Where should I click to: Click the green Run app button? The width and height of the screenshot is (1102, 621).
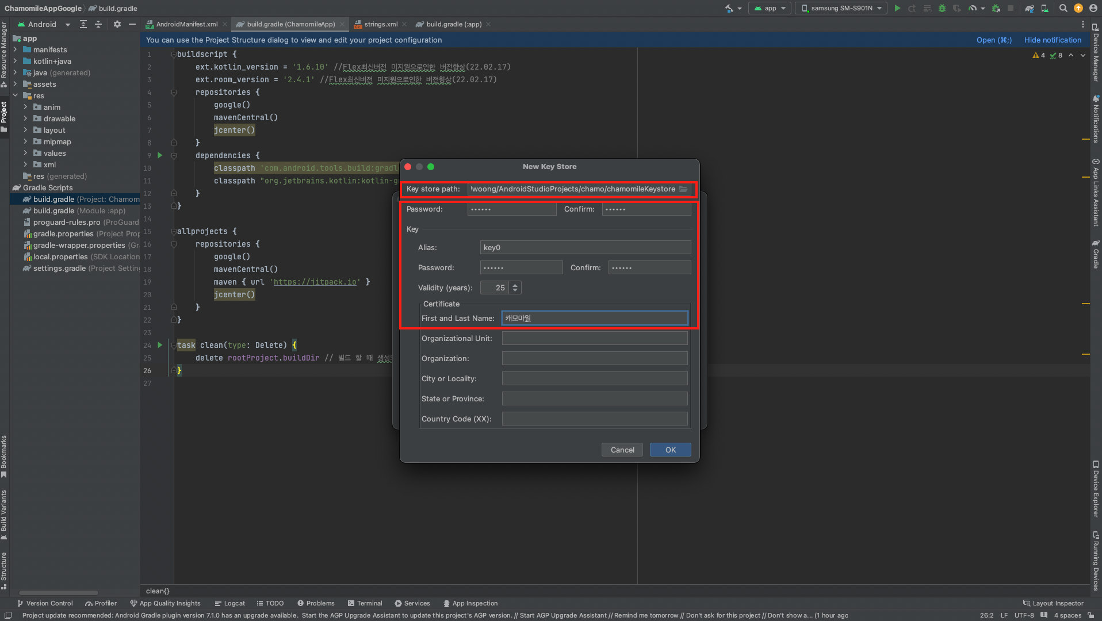(897, 8)
